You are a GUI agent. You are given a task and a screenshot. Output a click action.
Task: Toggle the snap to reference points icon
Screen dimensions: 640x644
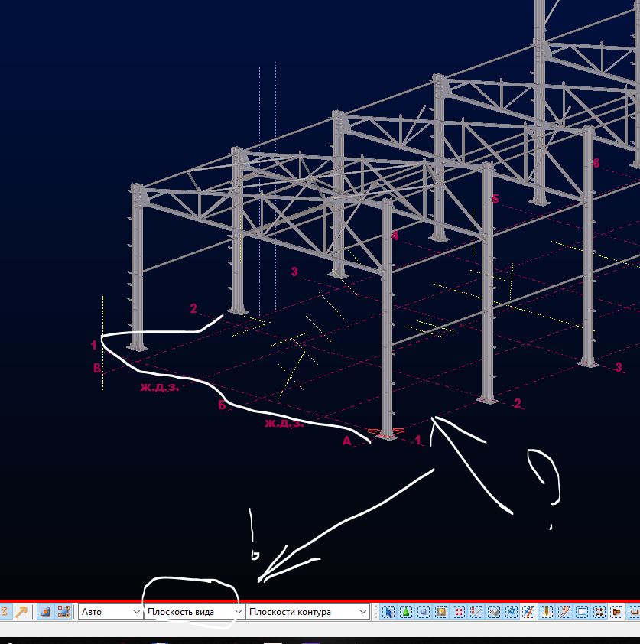46,612
